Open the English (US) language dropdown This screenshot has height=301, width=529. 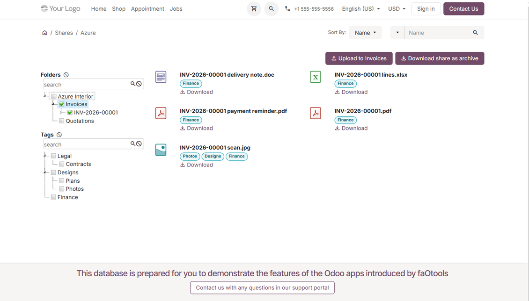[x=361, y=9]
